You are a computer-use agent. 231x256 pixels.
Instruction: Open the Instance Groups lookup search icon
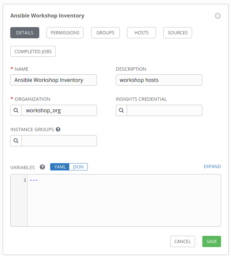pyautogui.click(x=16, y=141)
